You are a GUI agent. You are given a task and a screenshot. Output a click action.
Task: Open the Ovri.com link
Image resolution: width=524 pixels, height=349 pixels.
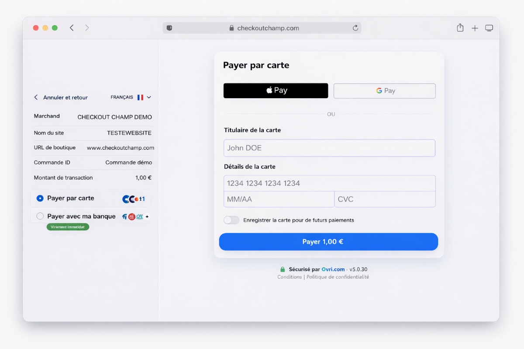[x=333, y=269]
